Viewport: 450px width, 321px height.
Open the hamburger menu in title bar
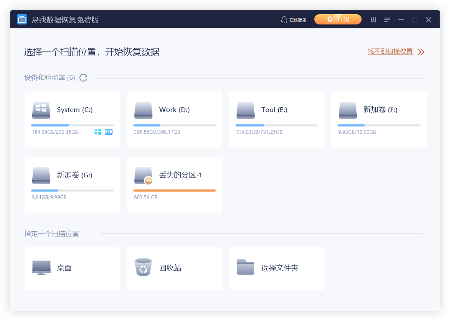pos(387,20)
